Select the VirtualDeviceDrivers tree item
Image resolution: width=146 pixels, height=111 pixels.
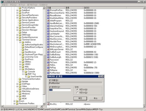pos(30,89)
